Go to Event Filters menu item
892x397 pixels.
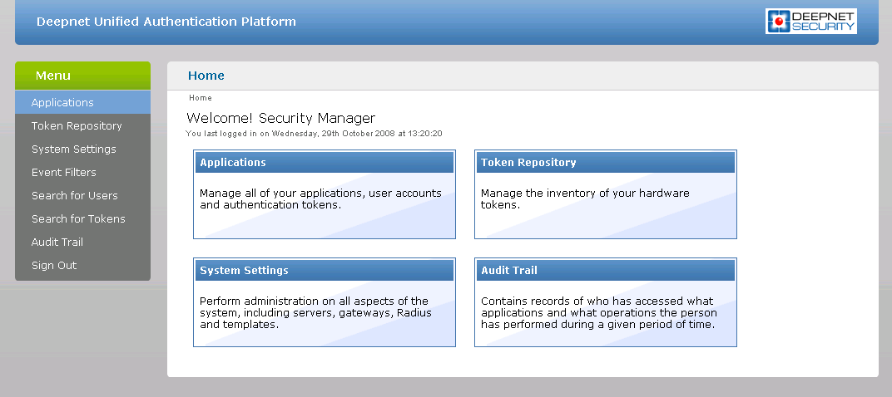63,173
